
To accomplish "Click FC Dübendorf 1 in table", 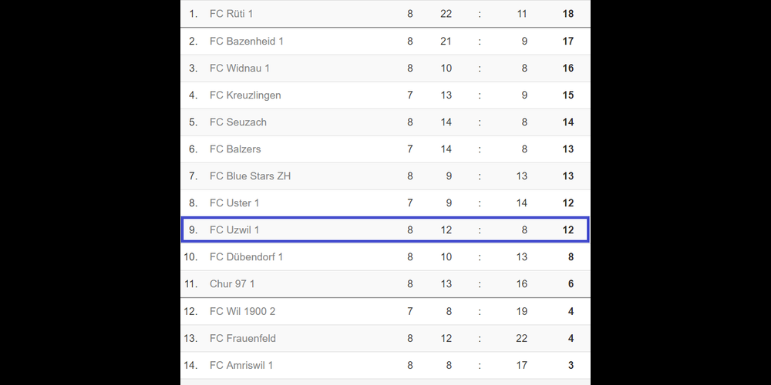I will click(x=246, y=256).
